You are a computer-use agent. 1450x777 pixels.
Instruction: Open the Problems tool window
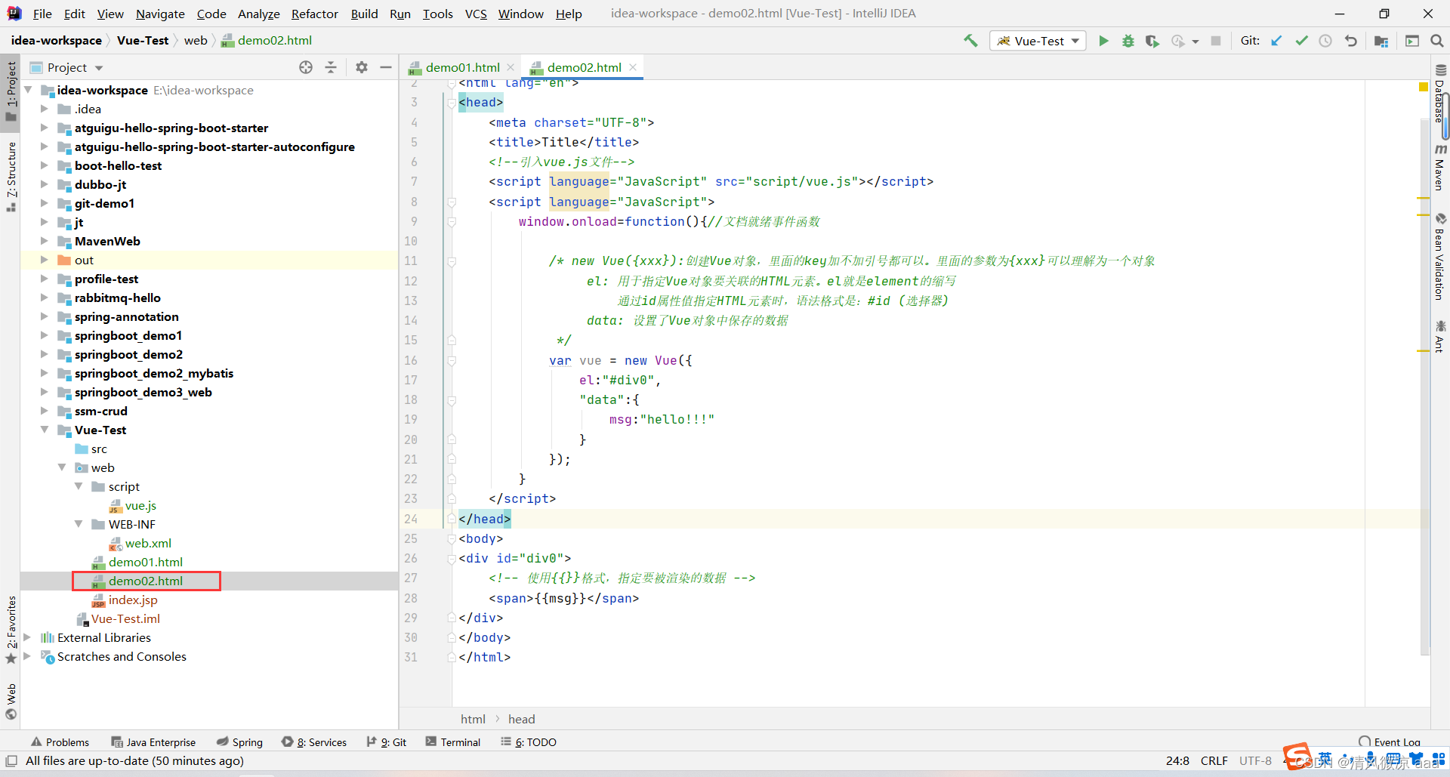(x=60, y=742)
